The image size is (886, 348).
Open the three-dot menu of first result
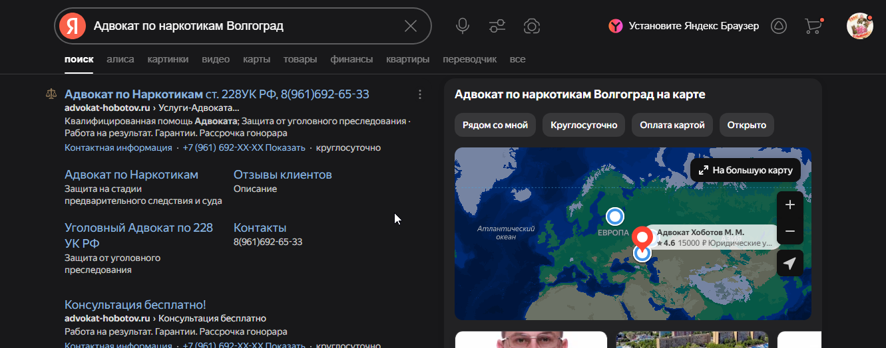tap(419, 94)
